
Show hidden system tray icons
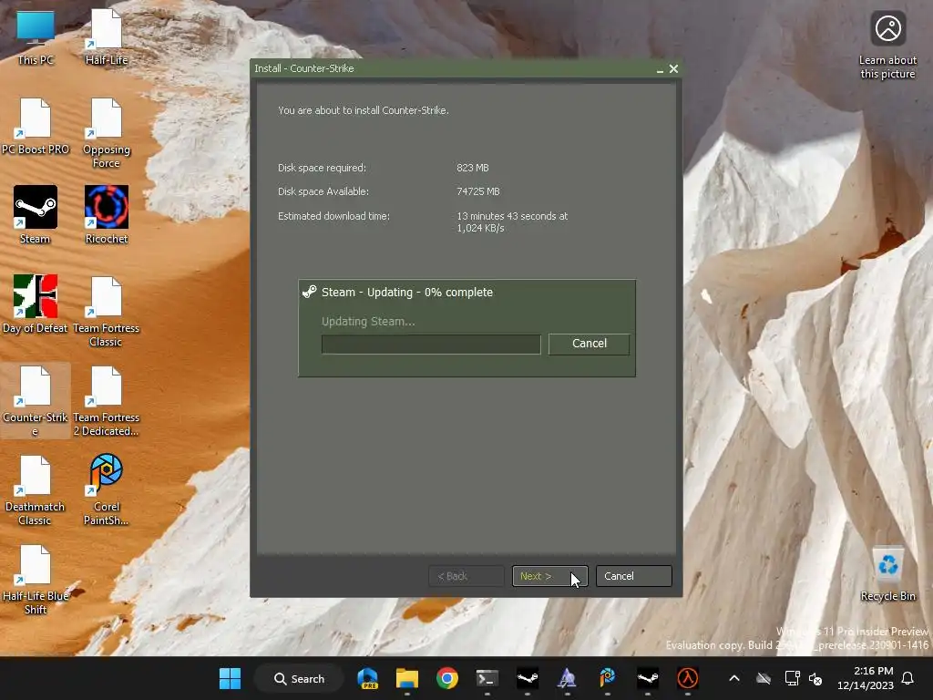click(x=734, y=678)
